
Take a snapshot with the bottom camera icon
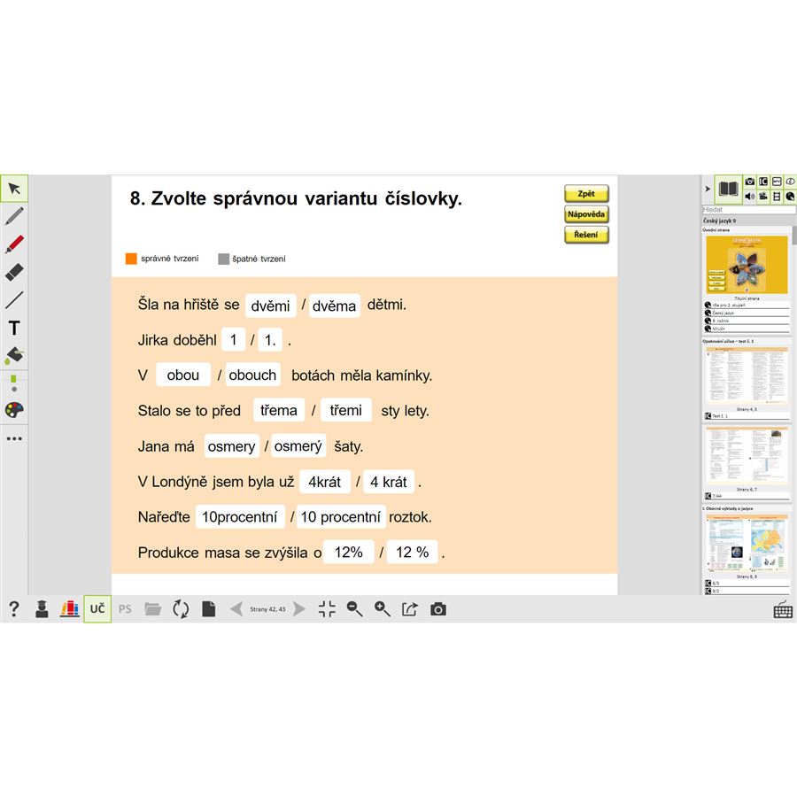438,609
